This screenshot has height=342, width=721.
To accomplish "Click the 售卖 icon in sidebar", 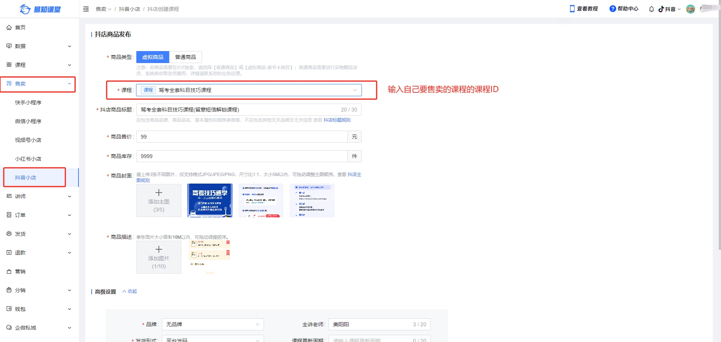I will click(x=9, y=84).
